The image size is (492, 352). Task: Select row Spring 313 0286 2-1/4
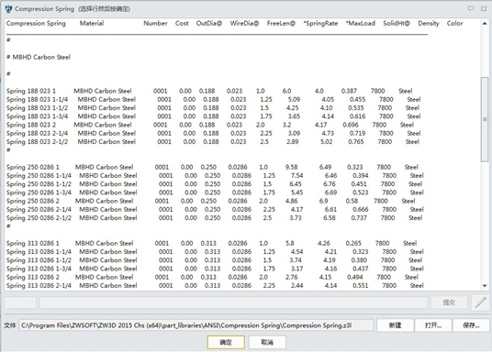tap(215, 286)
